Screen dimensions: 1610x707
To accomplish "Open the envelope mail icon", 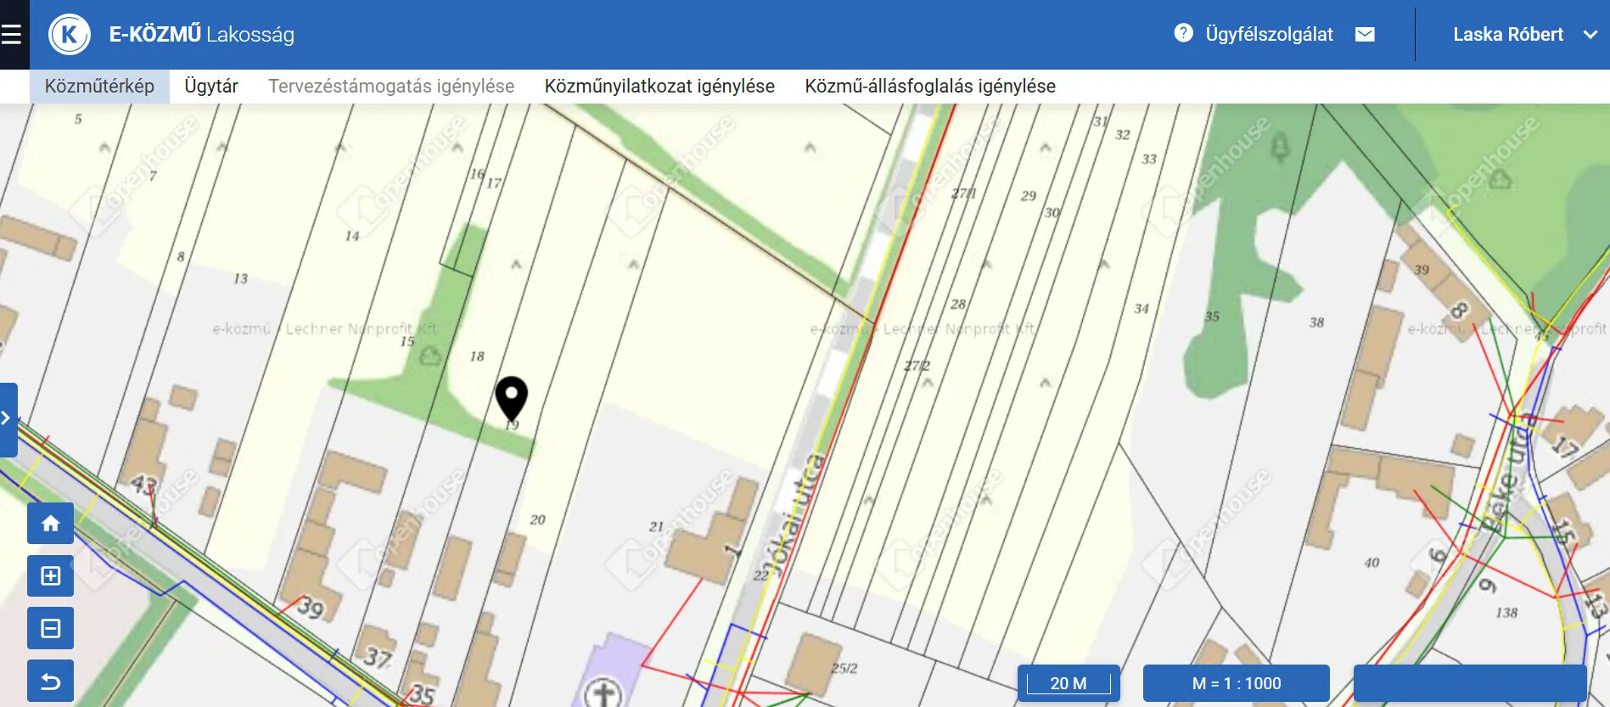I will [x=1365, y=34].
